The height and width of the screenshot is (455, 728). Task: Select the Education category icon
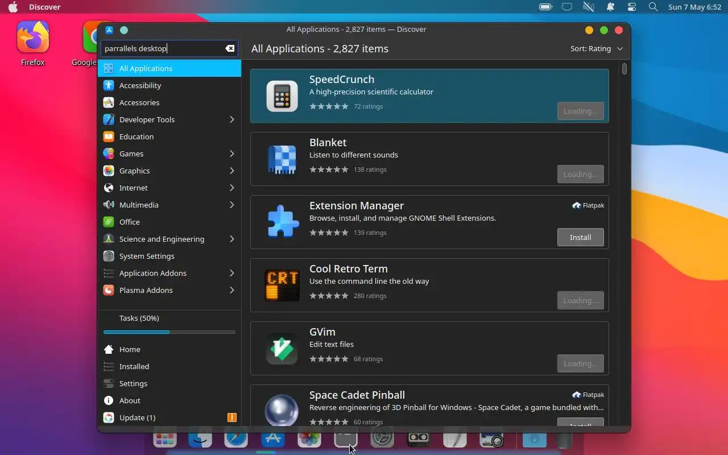point(109,136)
